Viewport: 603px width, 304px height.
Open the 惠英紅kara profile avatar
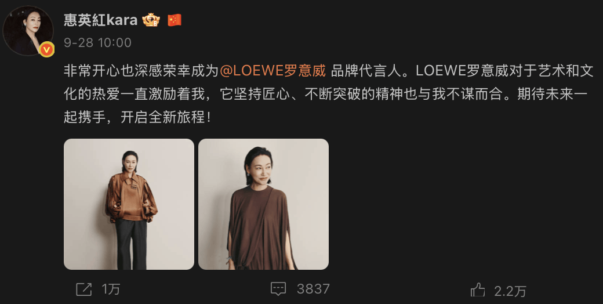28,31
